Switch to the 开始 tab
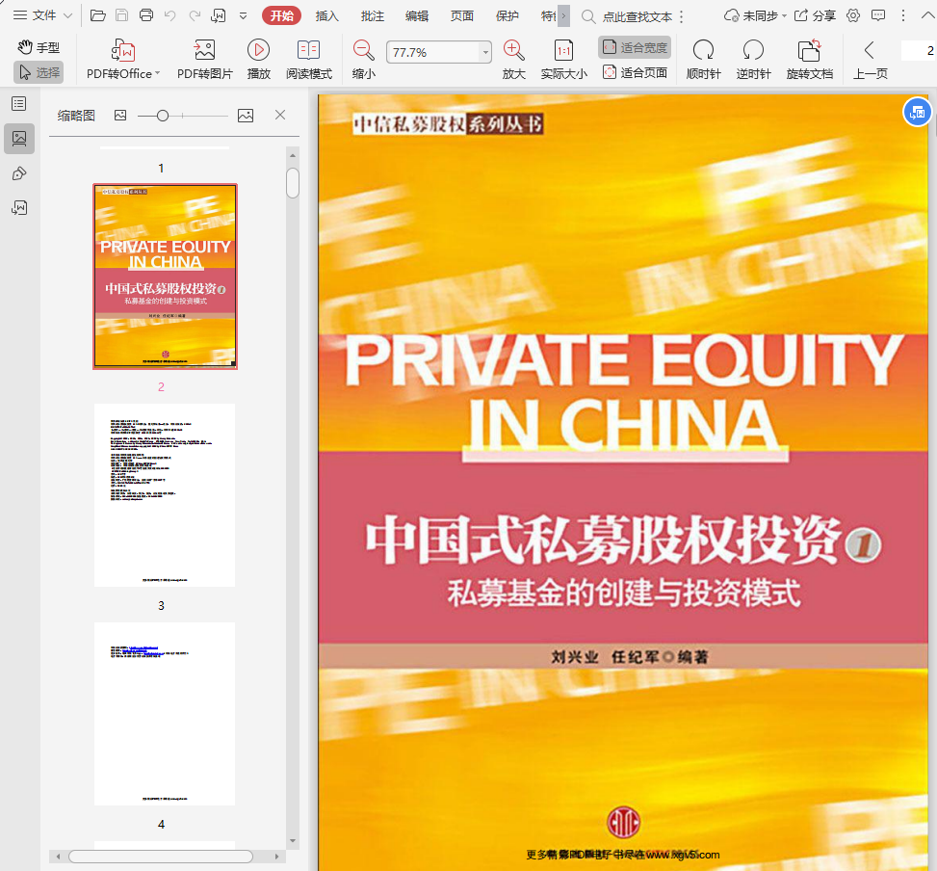Viewport: 937px width, 871px height. click(281, 16)
